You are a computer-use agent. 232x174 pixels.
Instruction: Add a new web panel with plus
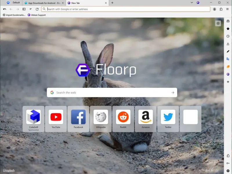point(228,82)
